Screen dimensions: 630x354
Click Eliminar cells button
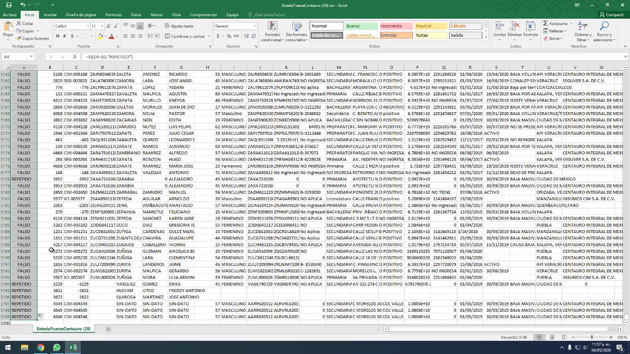[515, 30]
